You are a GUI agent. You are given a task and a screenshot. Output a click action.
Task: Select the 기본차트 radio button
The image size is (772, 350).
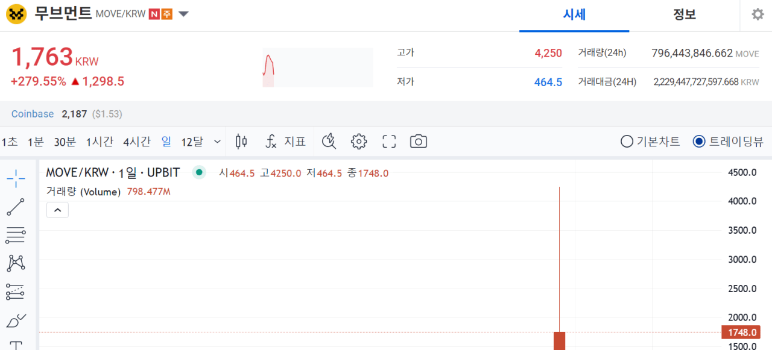tap(627, 142)
